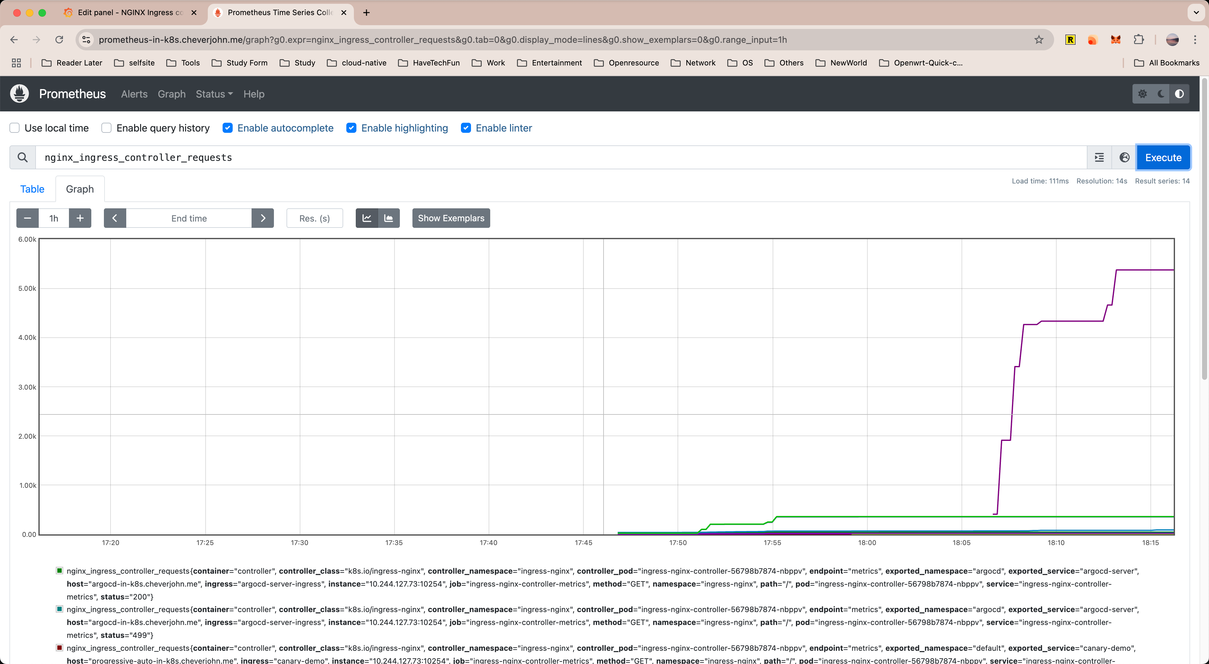Enable the query history checkbox
Screen dimensions: 1209x664
106,128
